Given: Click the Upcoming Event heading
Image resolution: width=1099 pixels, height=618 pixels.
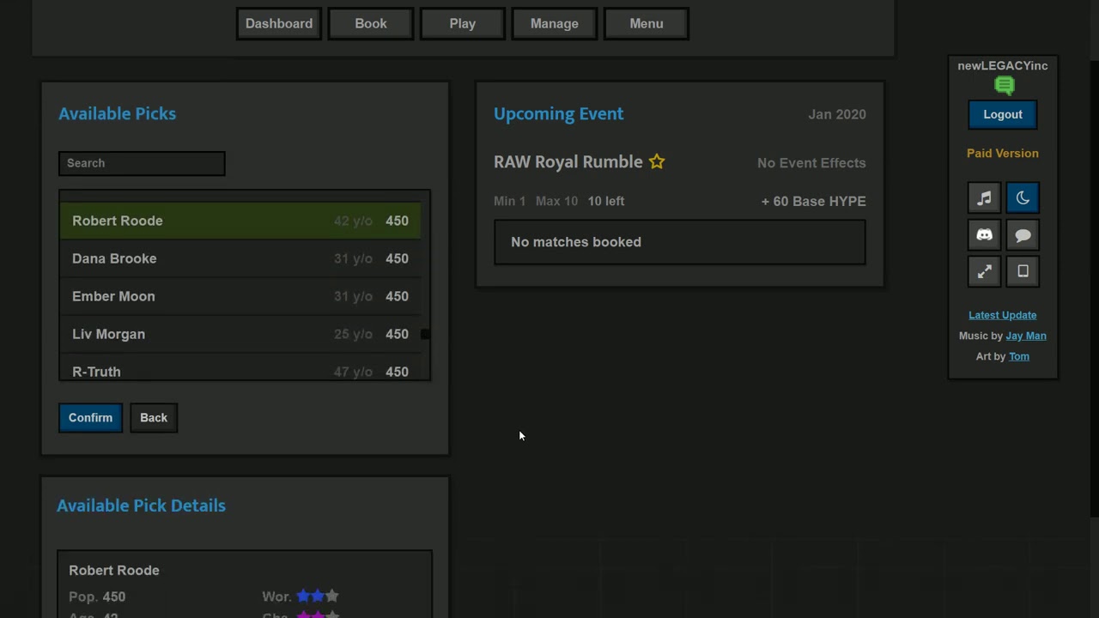Looking at the screenshot, I should coord(559,113).
